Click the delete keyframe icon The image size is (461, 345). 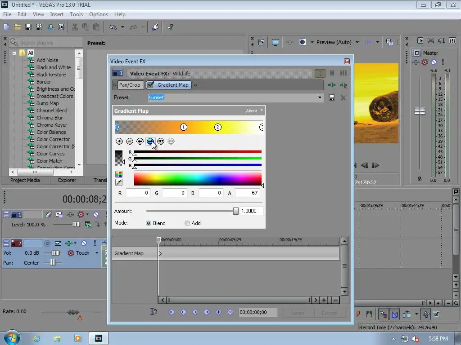click(230, 312)
